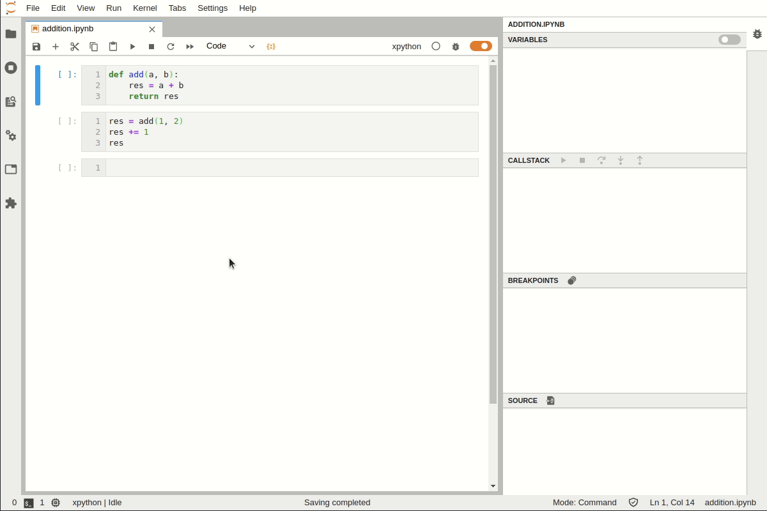Save the addition.ipynb notebook
767x511 pixels.
pos(36,46)
